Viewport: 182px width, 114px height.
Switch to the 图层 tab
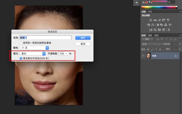(143, 35)
